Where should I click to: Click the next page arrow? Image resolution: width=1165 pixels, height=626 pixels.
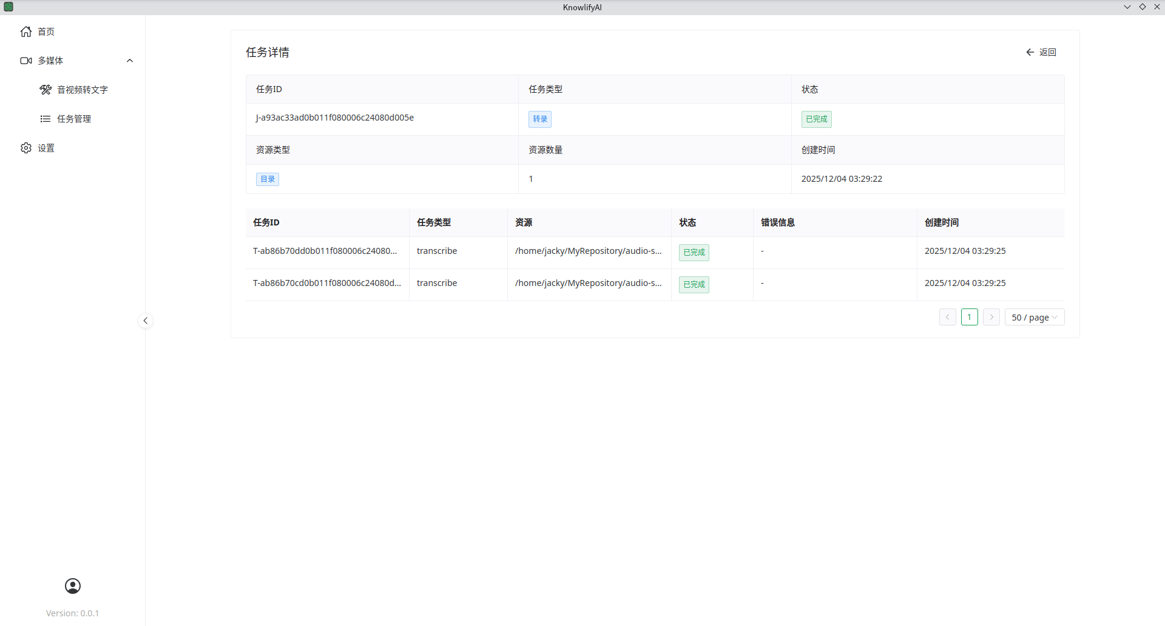point(991,318)
